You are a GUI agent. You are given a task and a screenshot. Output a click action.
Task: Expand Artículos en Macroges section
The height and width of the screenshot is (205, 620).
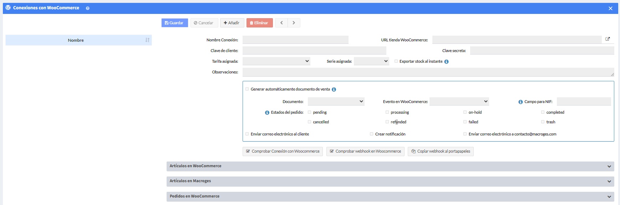(390, 181)
